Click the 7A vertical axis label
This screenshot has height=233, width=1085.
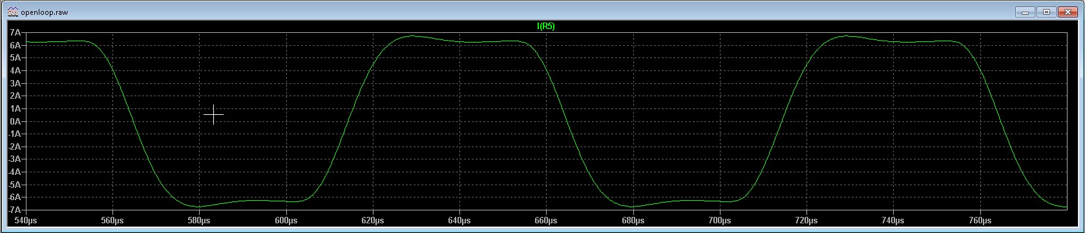click(16, 32)
